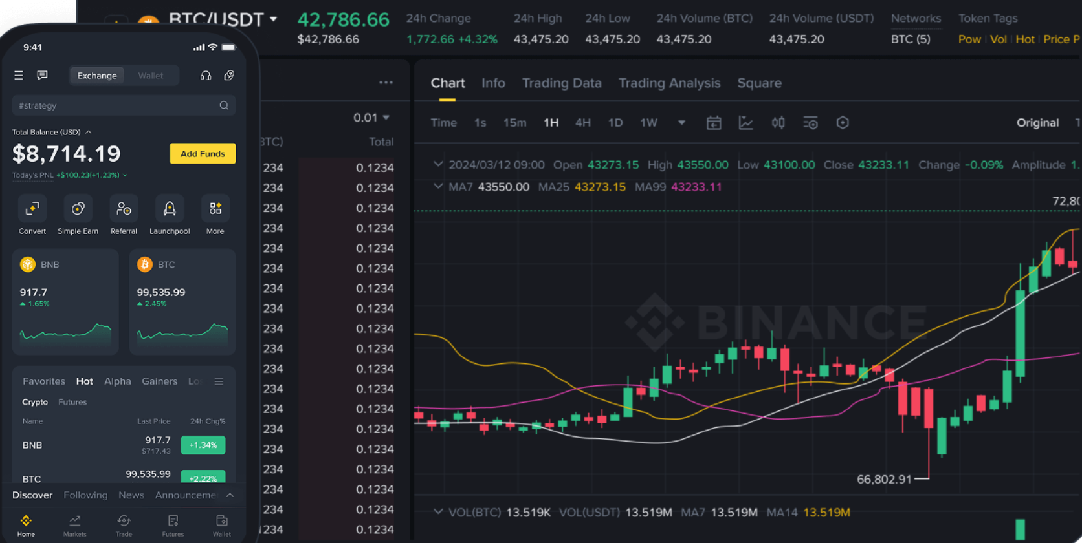The width and height of the screenshot is (1082, 543).
Task: Click into the #strategy search field
Action: click(x=124, y=105)
